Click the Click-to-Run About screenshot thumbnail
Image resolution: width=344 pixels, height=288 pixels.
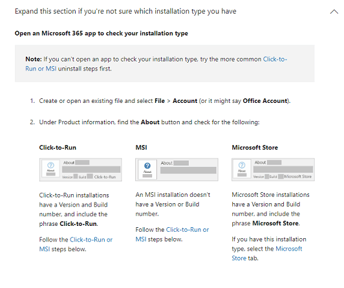(81, 170)
